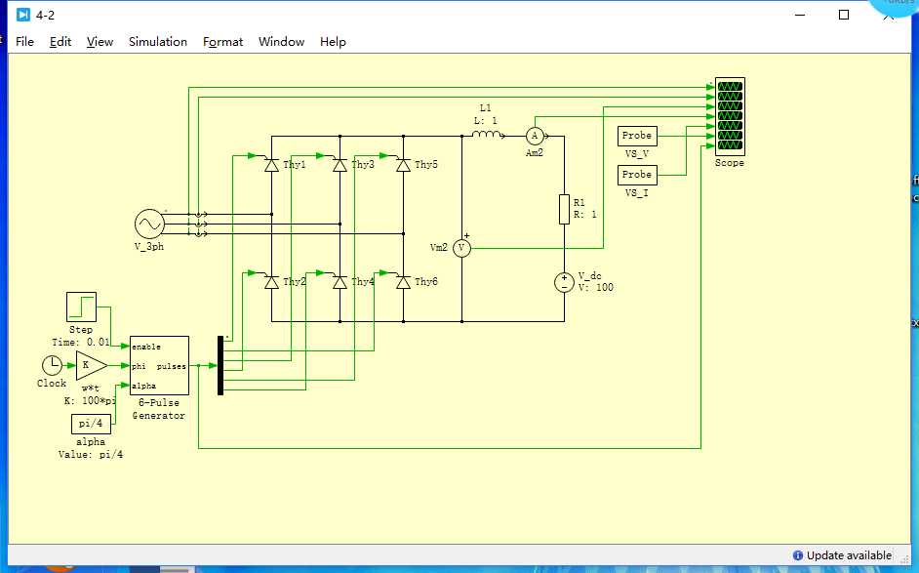Screen dimensions: 919x573
Task: Click the 'R: 1' resistor value label
Action: [x=585, y=215]
